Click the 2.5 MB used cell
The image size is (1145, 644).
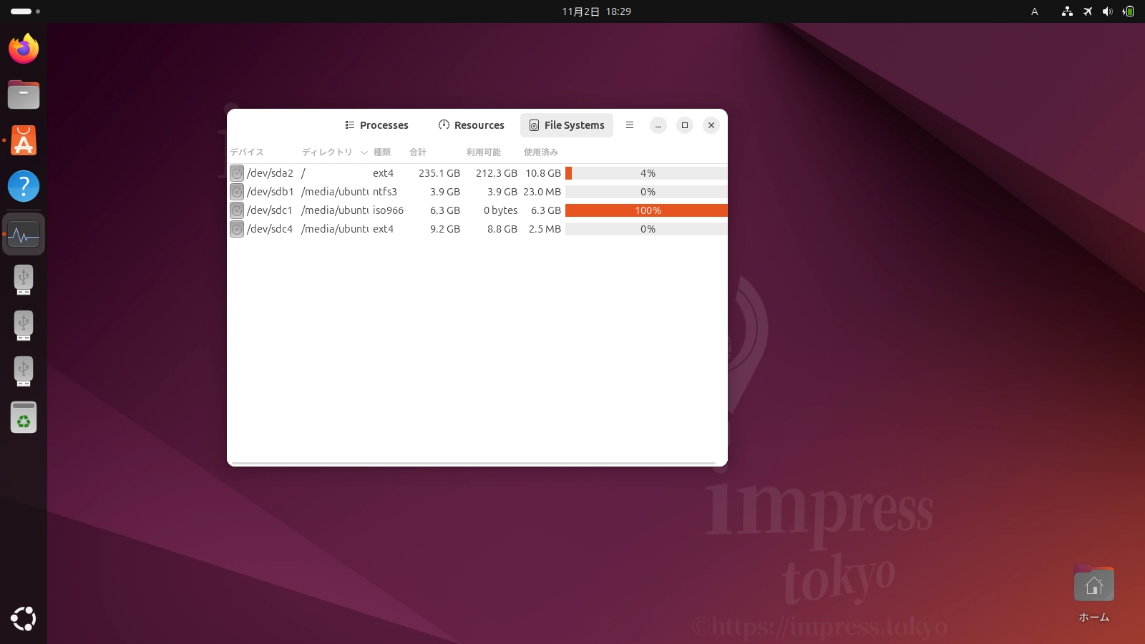[x=545, y=229]
